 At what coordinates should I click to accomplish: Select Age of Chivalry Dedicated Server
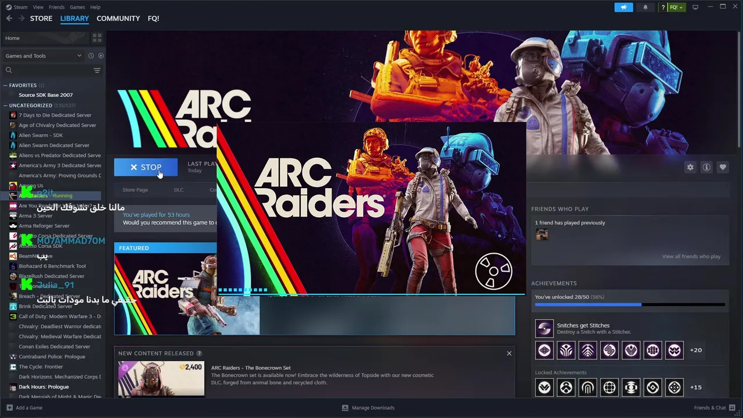click(x=57, y=125)
